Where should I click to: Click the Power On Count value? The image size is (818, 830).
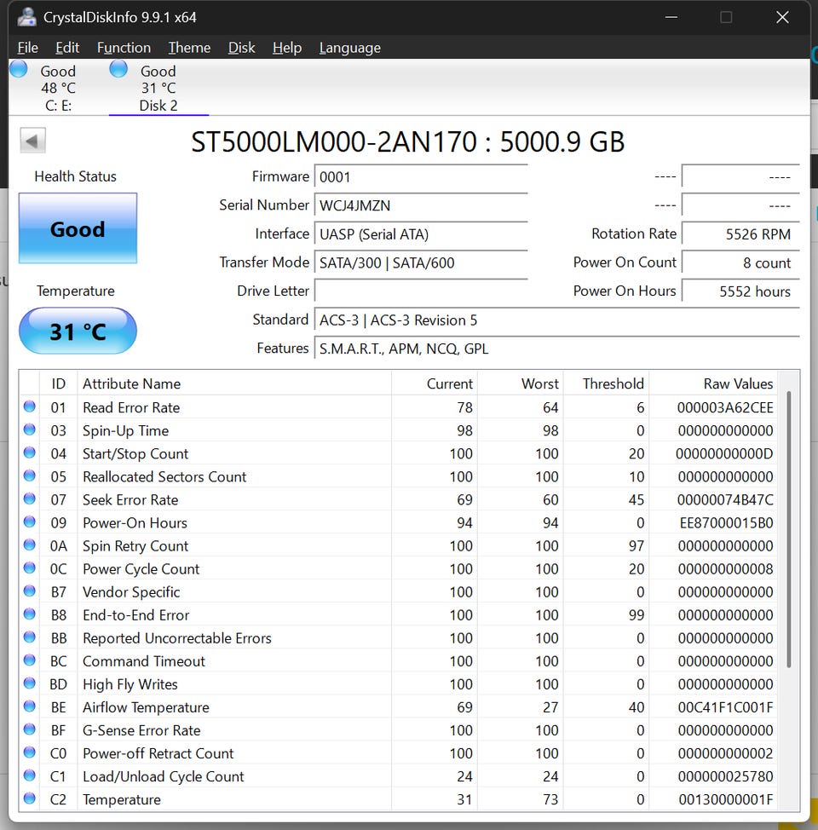click(740, 262)
